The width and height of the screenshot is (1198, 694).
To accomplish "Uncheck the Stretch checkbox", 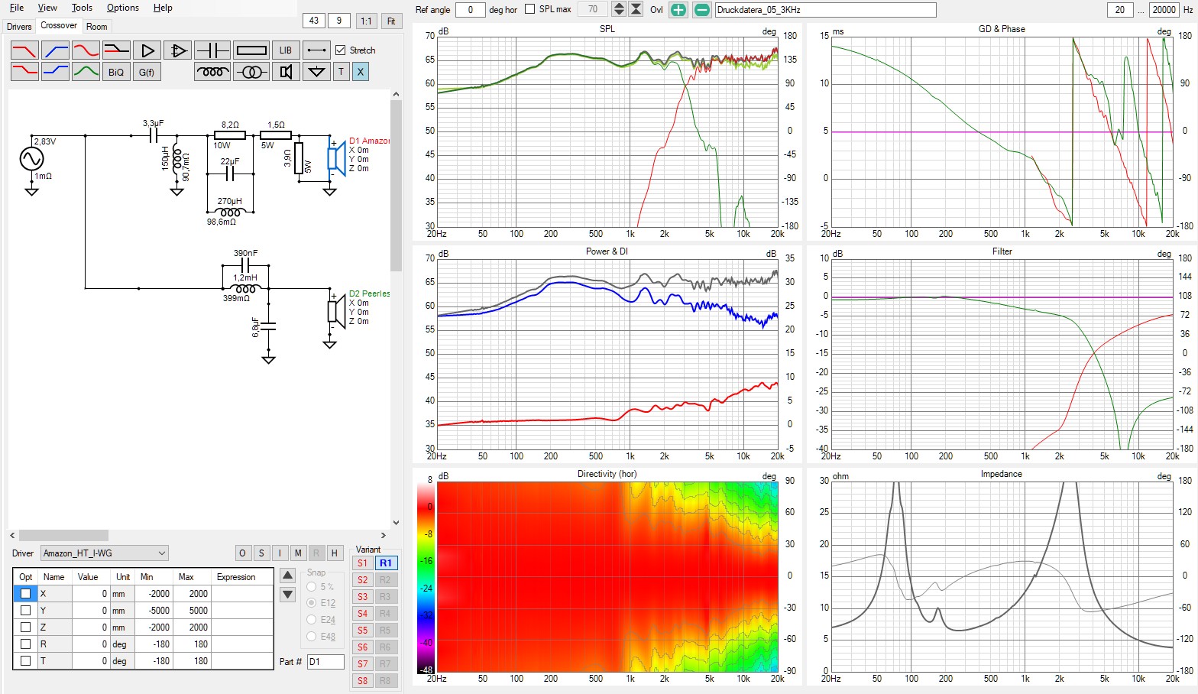I will [x=341, y=50].
